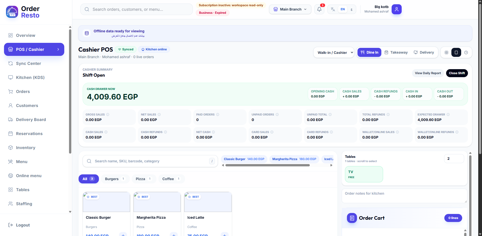Screen dimensions: 482x236
Task: Select Dine In order type
Action: (x=369, y=52)
